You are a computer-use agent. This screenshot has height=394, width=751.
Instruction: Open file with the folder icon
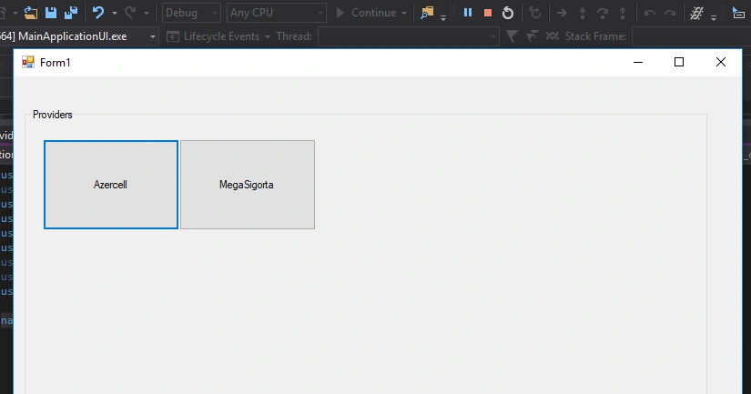(x=31, y=13)
